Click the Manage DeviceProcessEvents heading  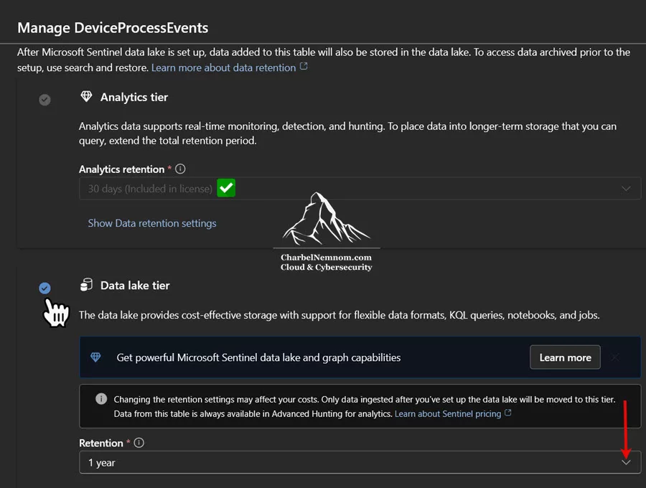coord(113,27)
